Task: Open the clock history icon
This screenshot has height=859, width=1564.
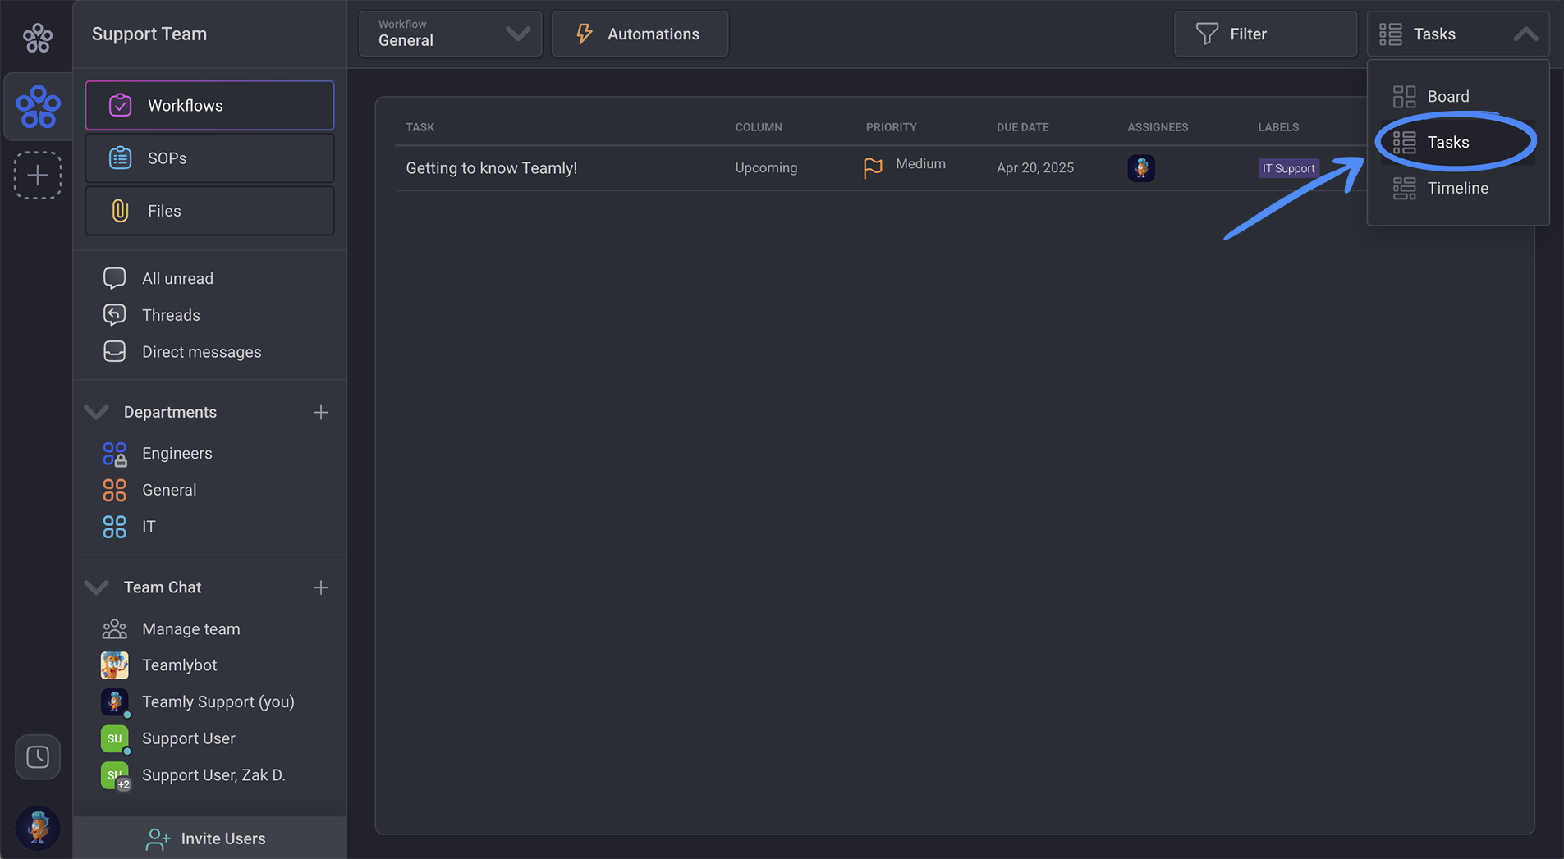Action: coord(38,756)
